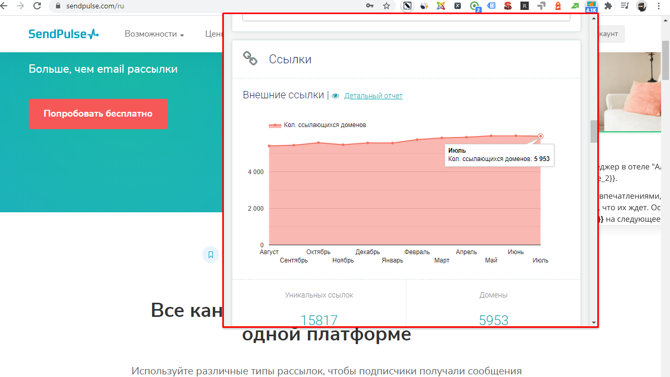Open the Extensions puzzle piece menu
This screenshot has height=377, width=670.
click(x=608, y=6)
